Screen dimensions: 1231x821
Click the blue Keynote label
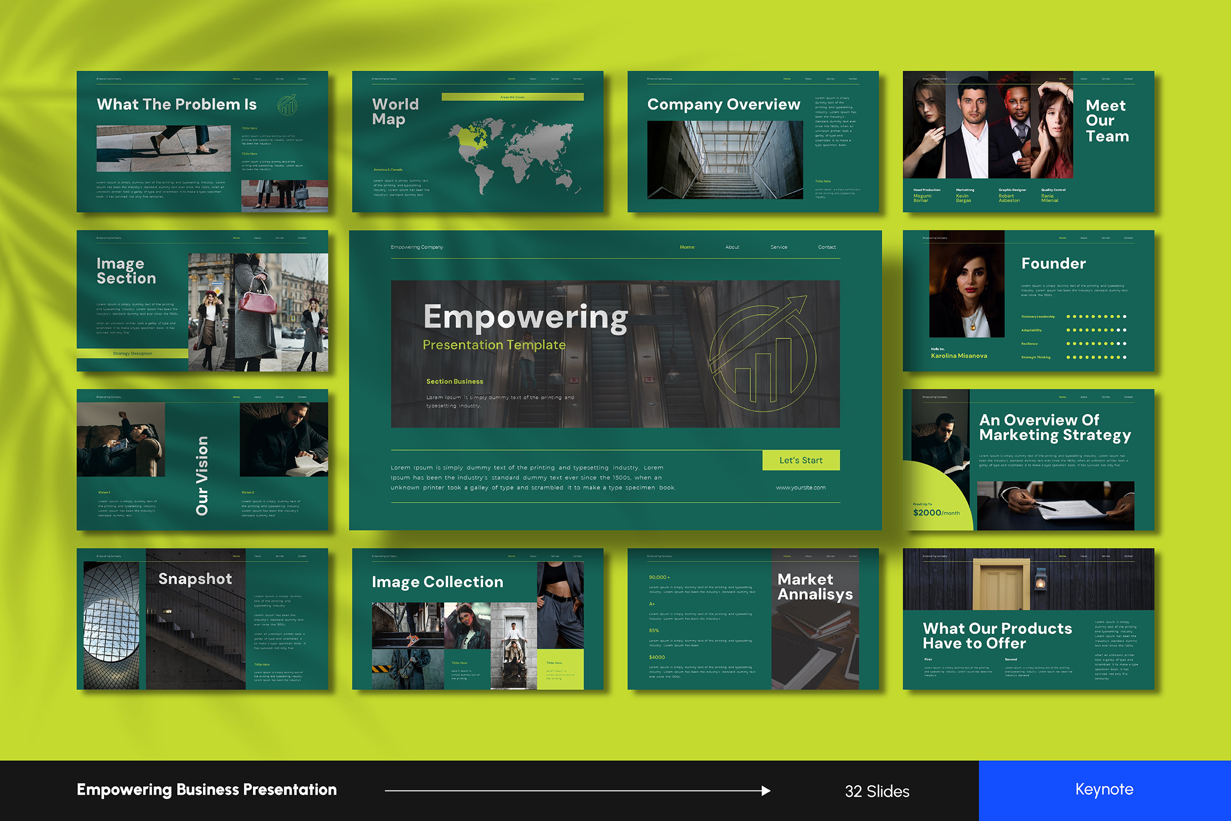click(1104, 789)
